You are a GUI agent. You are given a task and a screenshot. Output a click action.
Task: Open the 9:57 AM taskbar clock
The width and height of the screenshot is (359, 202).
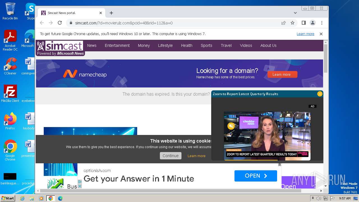[x=345, y=198]
